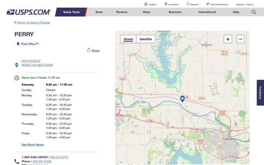
Task: Click the 785-597-5338 phone link
Action: point(42,161)
